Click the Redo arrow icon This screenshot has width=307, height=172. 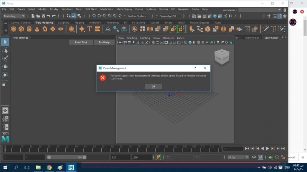point(54,16)
